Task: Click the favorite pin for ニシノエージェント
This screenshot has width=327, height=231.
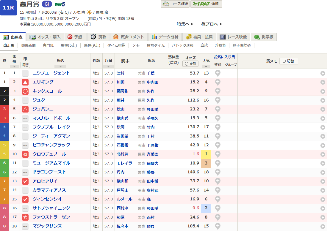Action: tap(218, 73)
